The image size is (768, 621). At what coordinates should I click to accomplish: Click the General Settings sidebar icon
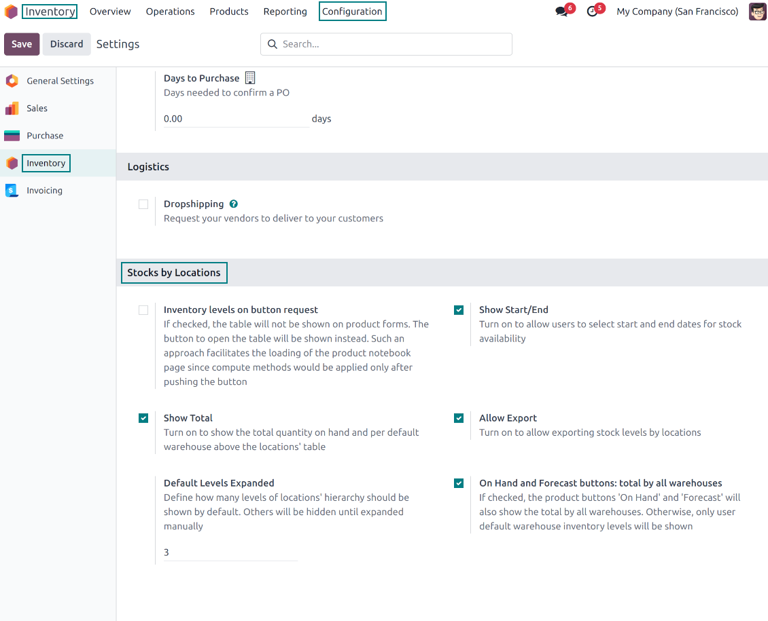click(12, 81)
